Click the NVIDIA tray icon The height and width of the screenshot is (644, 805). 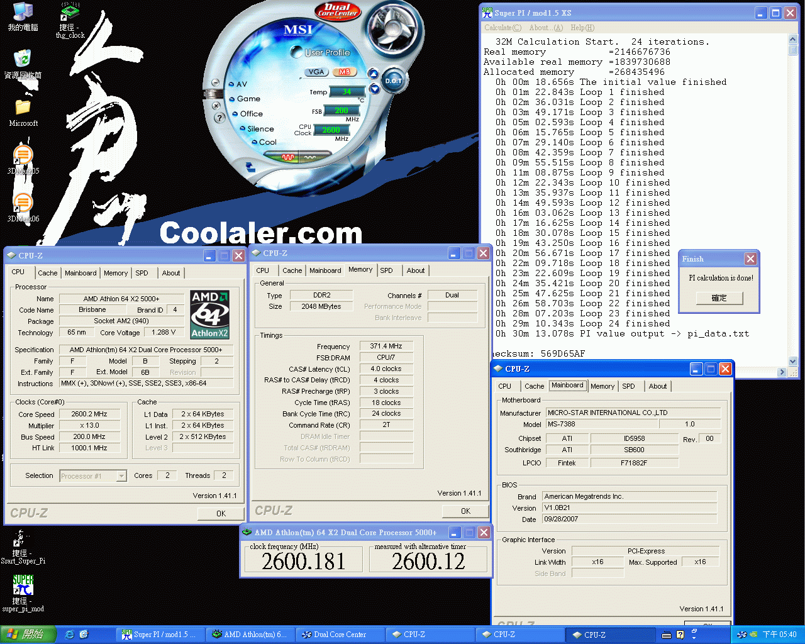[753, 635]
